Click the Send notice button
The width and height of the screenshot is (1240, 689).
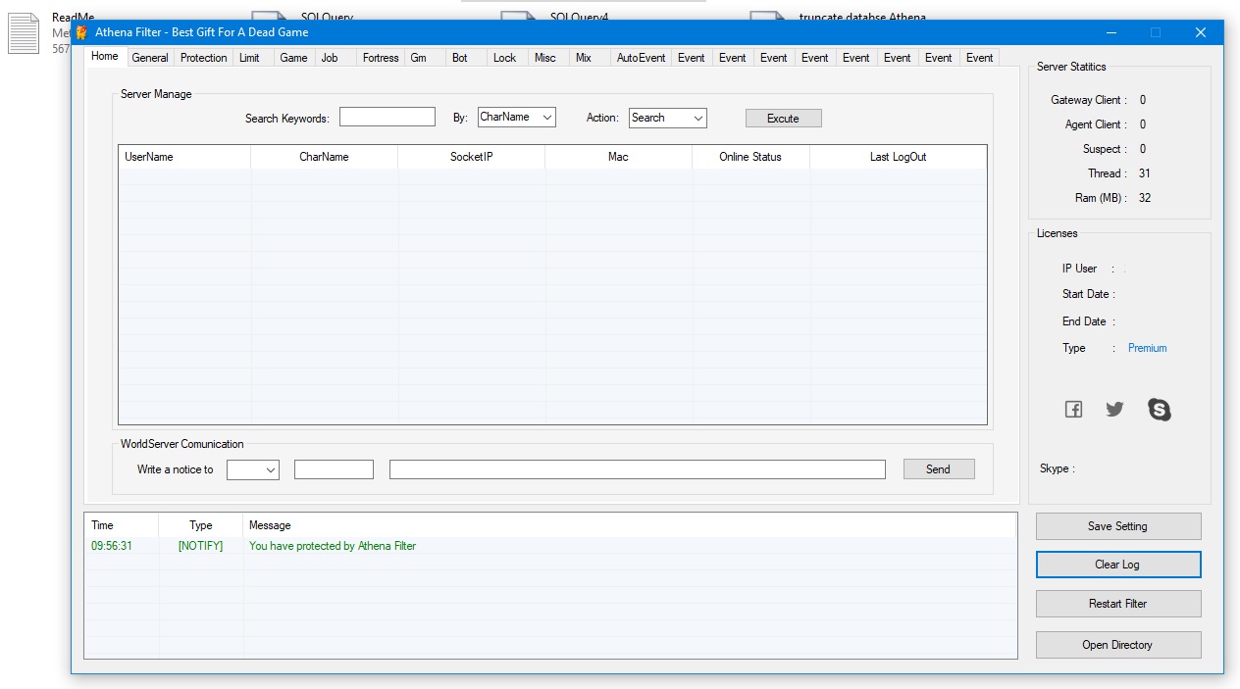click(x=938, y=469)
